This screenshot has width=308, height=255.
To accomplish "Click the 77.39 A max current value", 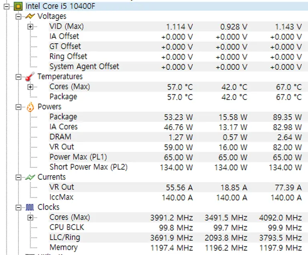I will click(288, 187).
